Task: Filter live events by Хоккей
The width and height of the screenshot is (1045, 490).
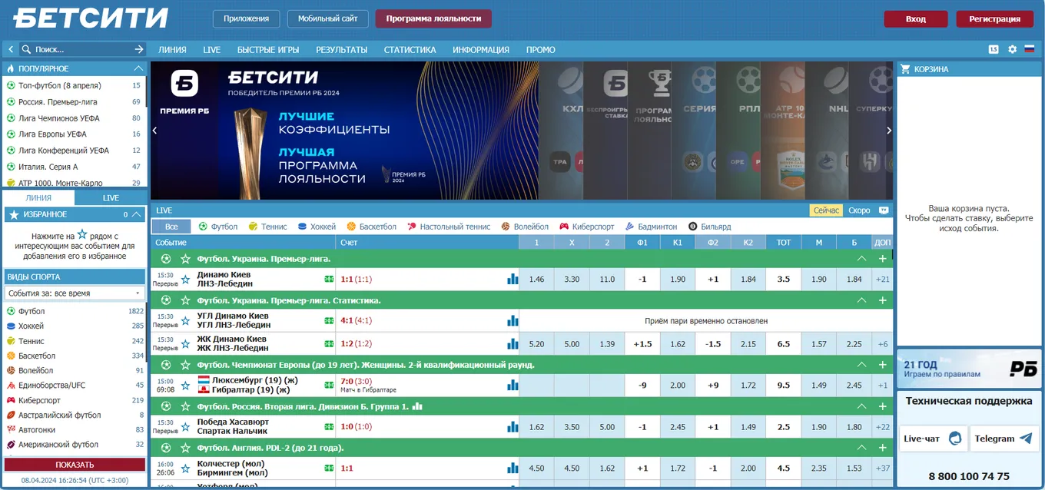Action: coord(317,227)
